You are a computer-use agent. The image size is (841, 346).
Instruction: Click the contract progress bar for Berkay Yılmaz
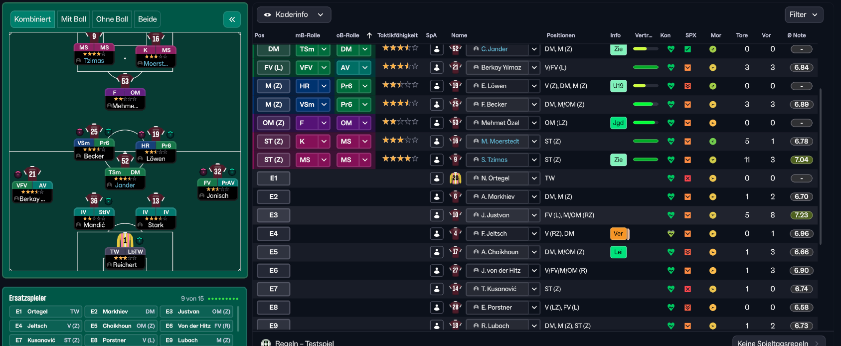pyautogui.click(x=646, y=68)
